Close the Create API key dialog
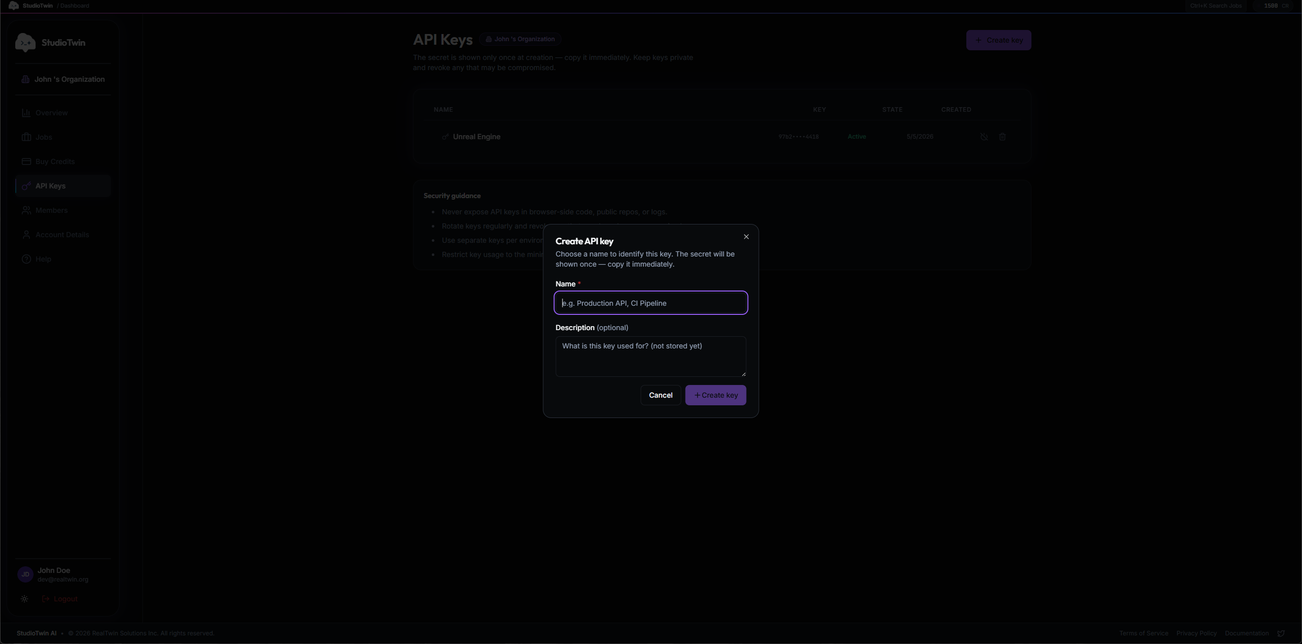 pos(746,237)
